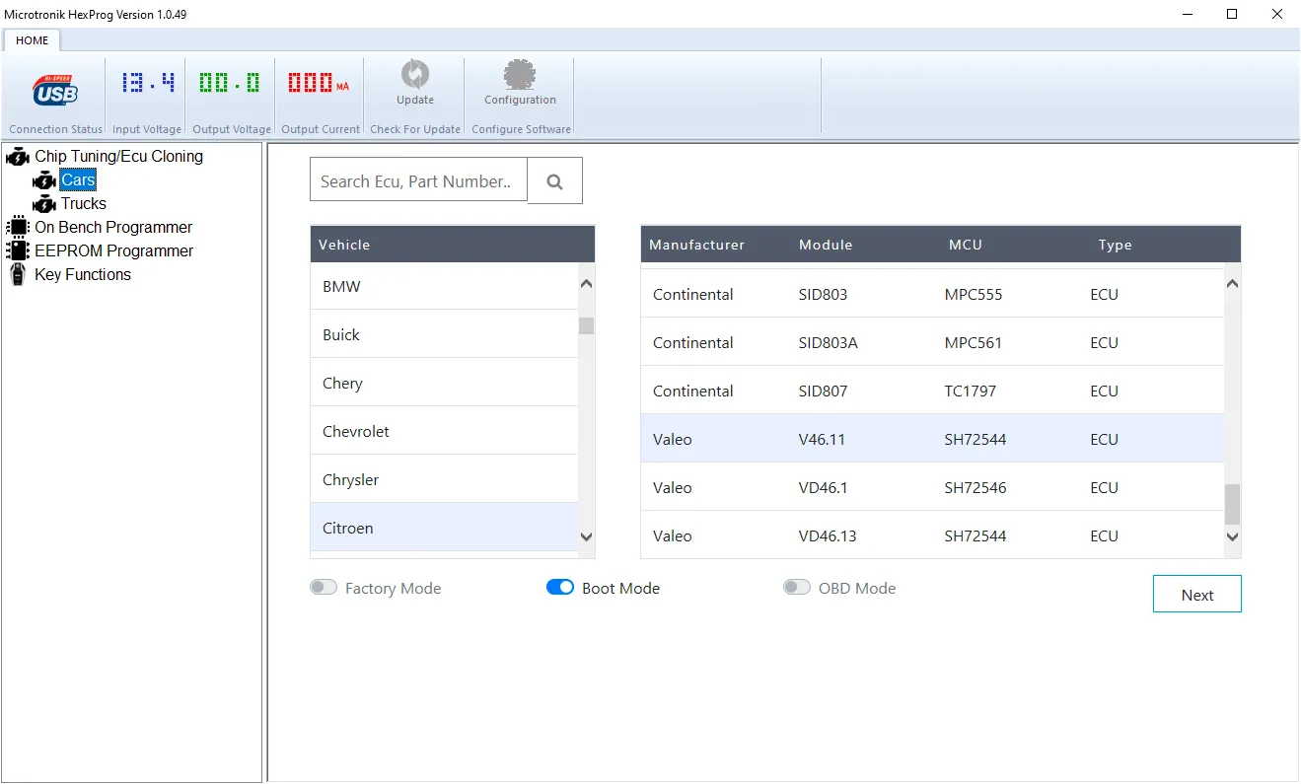Open On Bench Programmer section
Screen dimensions: 1301x784
click(113, 227)
